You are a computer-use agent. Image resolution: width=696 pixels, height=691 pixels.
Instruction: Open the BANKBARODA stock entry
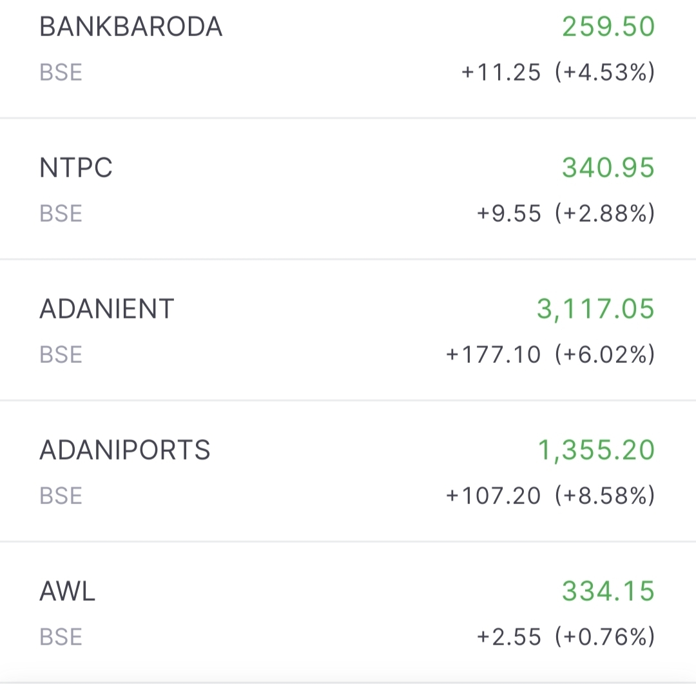pos(131,27)
